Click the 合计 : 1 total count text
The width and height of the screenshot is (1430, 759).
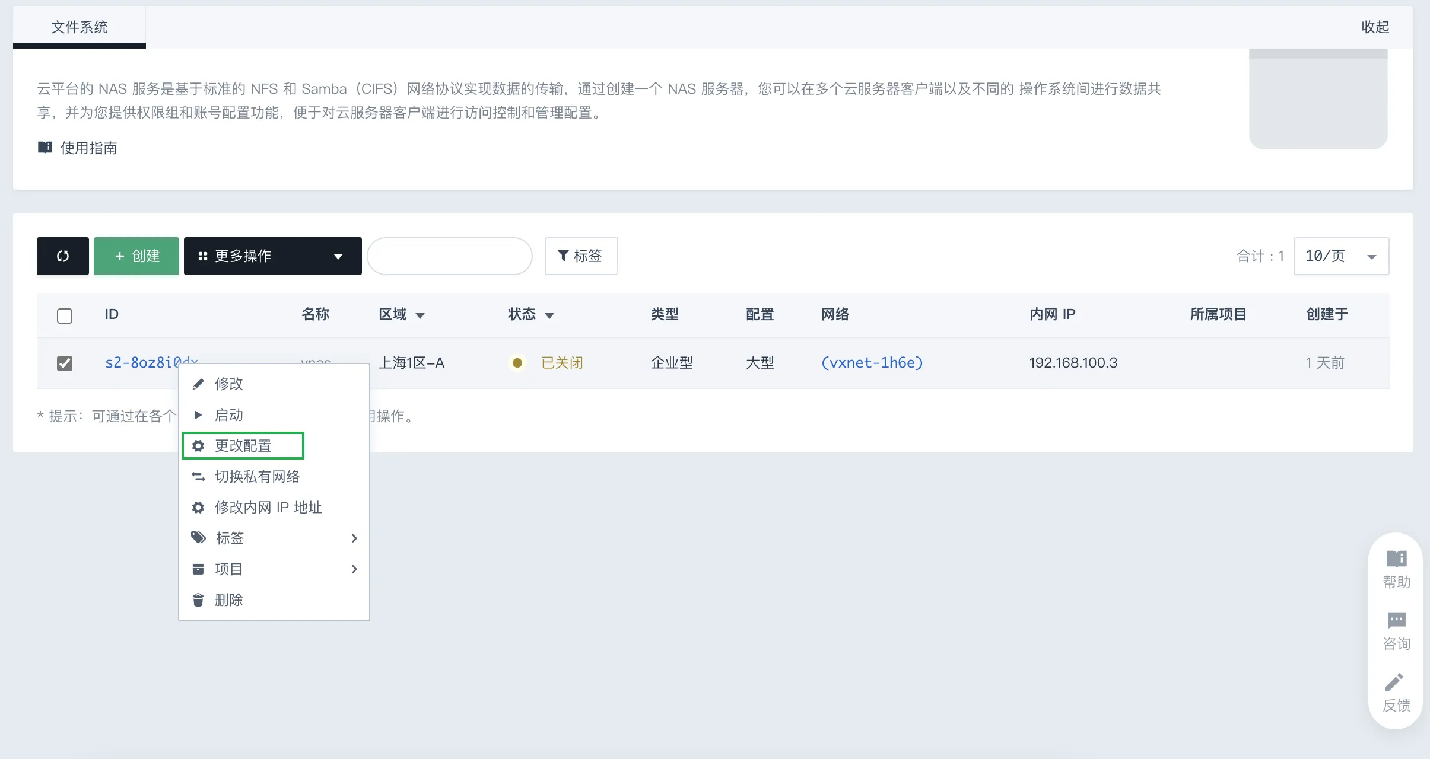1260,256
